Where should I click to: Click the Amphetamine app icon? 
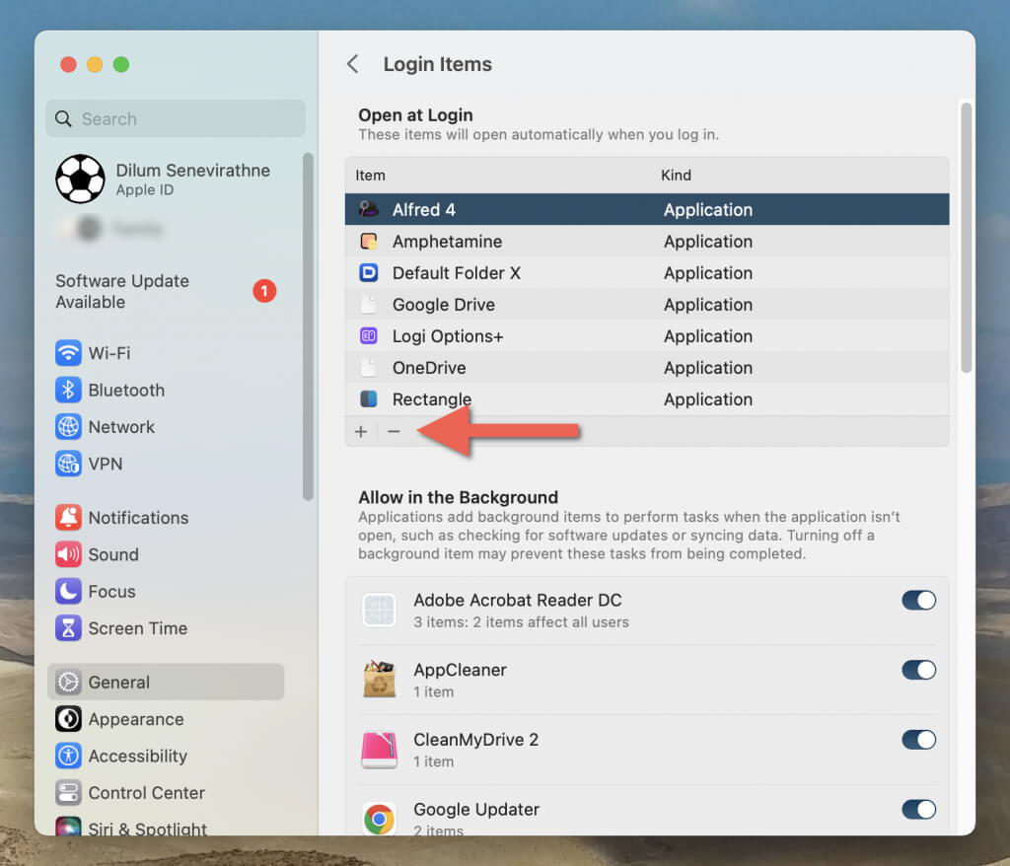(369, 241)
